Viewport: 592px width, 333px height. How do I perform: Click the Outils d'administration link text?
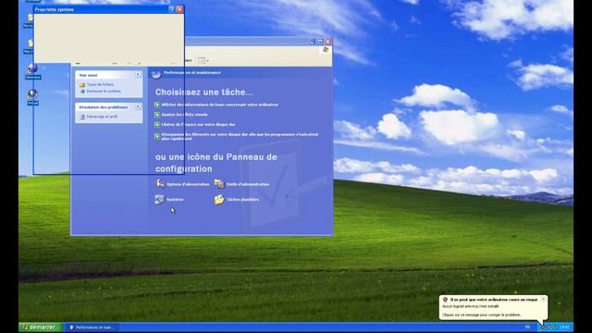coord(248,184)
